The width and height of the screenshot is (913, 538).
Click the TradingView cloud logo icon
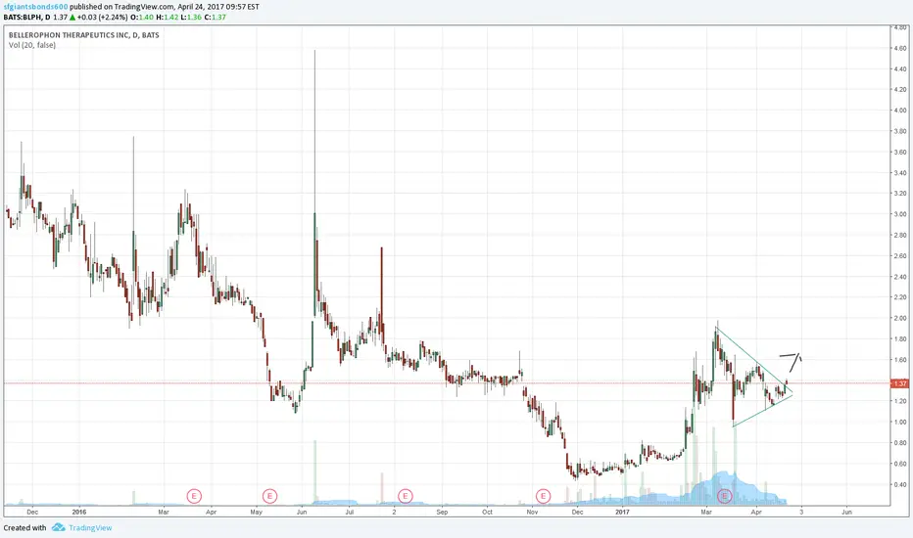(x=58, y=527)
